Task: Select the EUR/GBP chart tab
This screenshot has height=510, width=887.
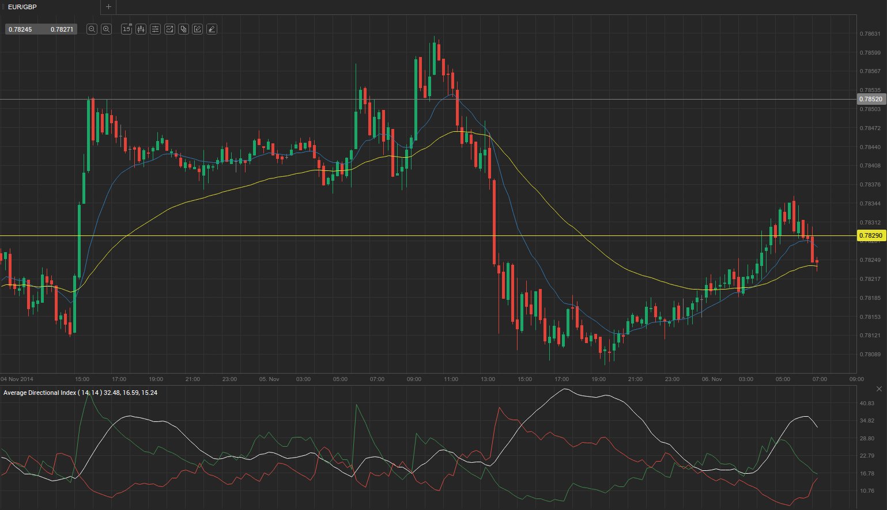Action: click(23, 7)
